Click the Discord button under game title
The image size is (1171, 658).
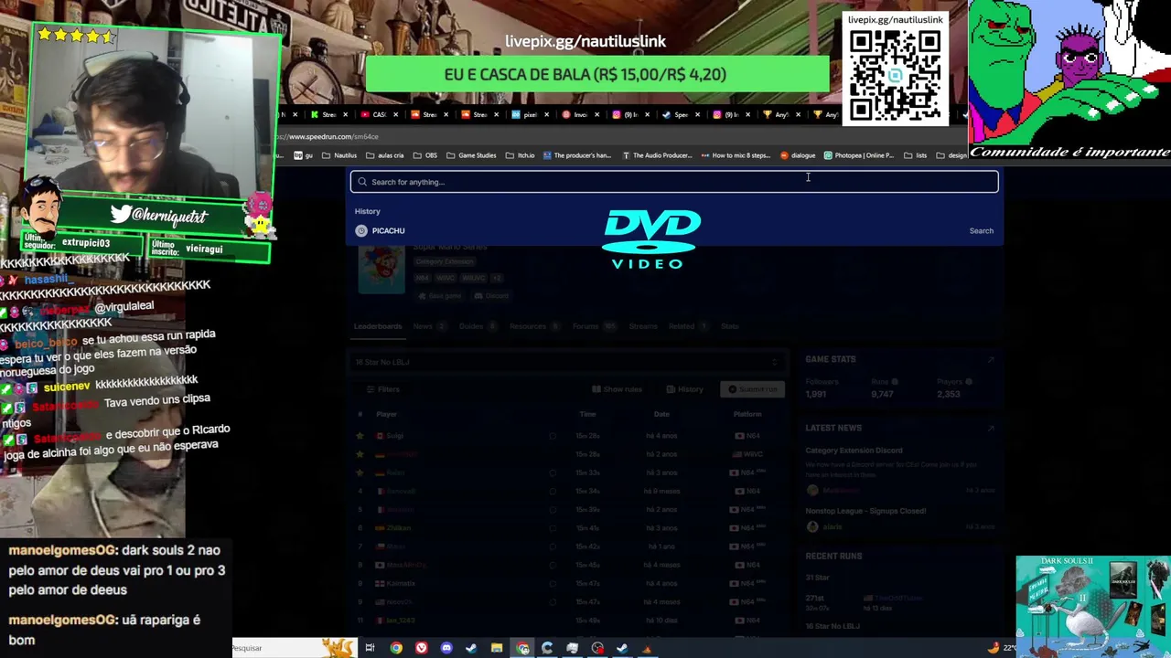(x=492, y=296)
